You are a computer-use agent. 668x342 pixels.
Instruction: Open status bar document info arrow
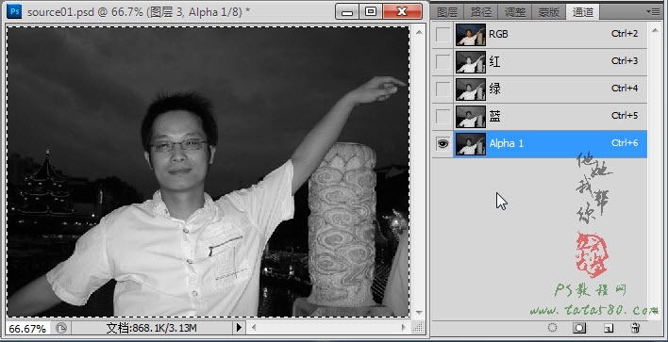click(x=239, y=328)
